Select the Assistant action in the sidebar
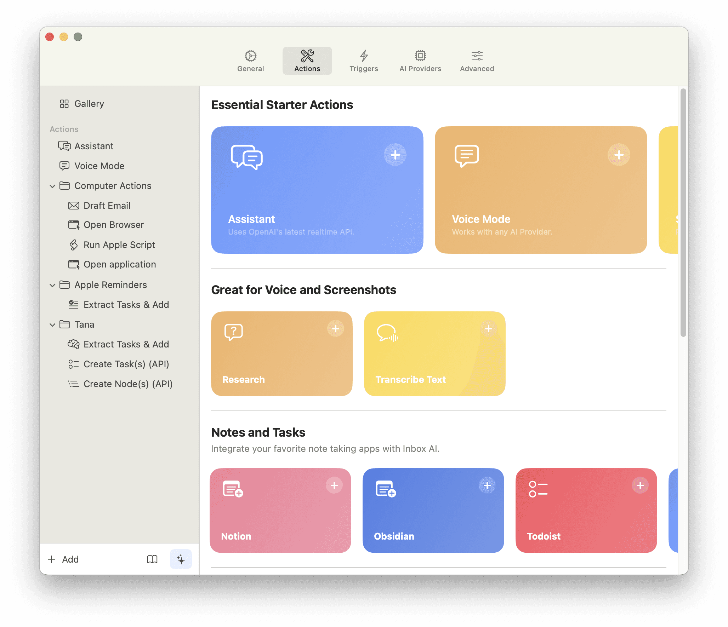Viewport: 728px width, 627px height. [93, 146]
